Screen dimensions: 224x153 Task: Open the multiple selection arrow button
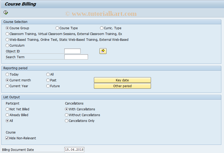click(x=103, y=51)
